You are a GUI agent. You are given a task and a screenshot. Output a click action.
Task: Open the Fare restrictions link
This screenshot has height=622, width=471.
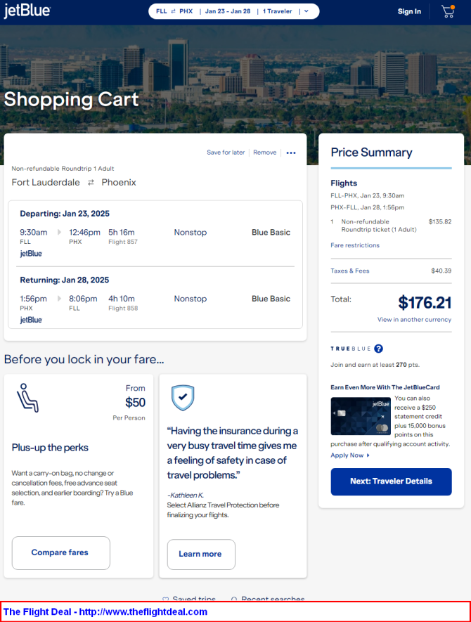pyautogui.click(x=355, y=245)
